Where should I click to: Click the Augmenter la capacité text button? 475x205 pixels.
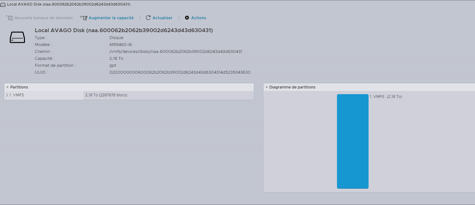111,18
